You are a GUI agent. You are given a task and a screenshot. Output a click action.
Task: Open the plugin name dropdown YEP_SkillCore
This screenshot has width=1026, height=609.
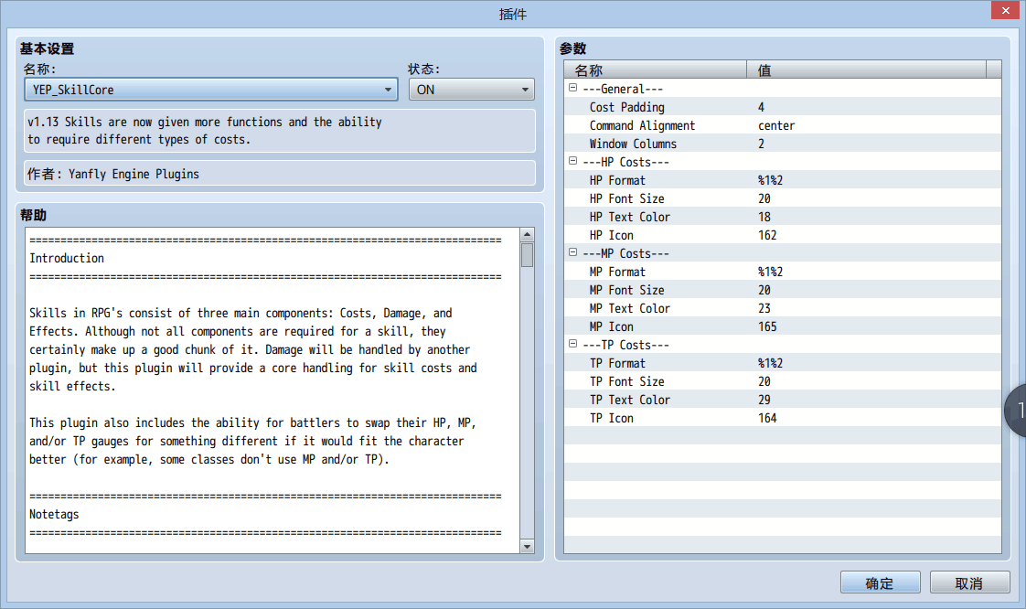210,90
